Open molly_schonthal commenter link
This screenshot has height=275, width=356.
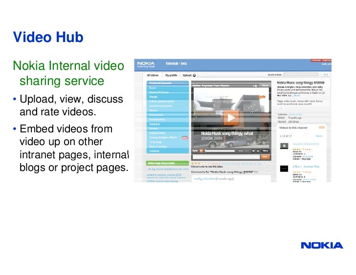(204, 179)
